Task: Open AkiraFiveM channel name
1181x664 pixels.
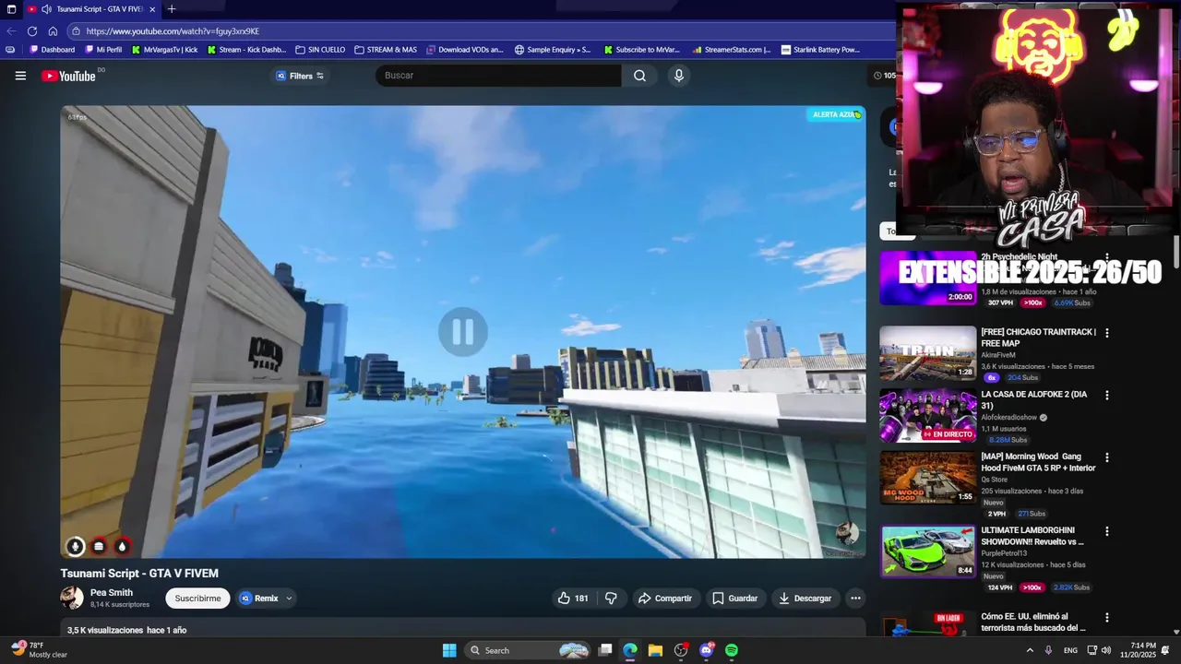Action: [998, 355]
